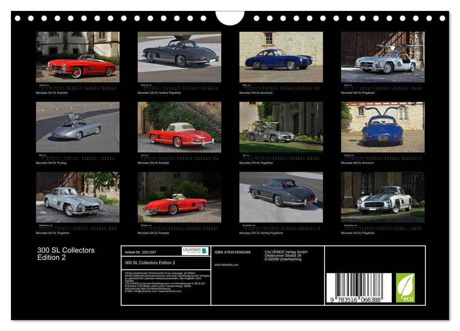Open the Oktober red open roadster photo
460x331 pixels.
coord(179,197)
